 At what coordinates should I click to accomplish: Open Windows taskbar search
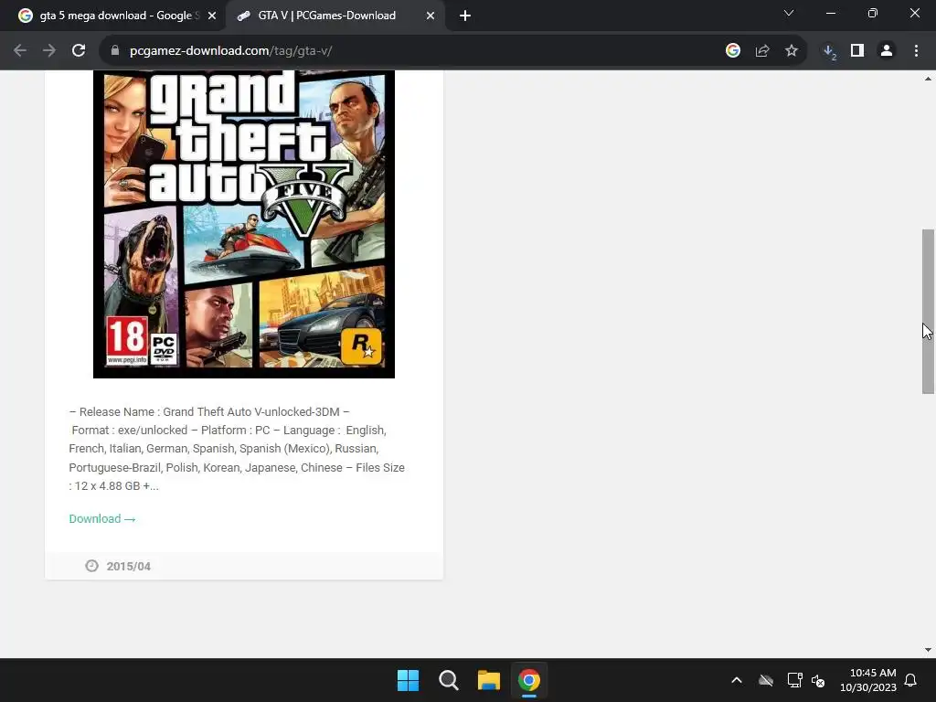[x=448, y=680]
